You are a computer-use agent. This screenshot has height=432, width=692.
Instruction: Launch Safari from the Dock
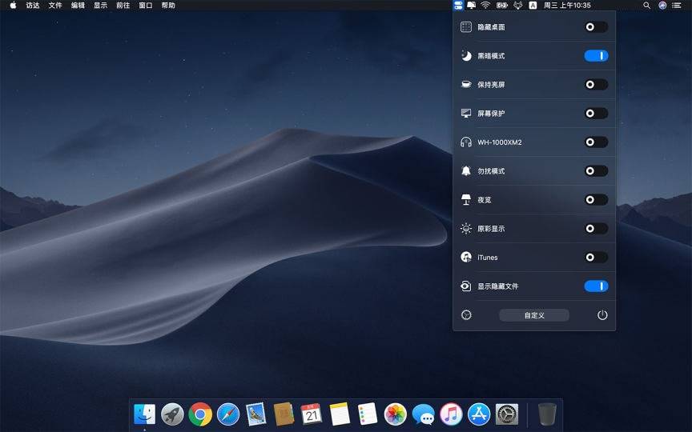[228, 414]
